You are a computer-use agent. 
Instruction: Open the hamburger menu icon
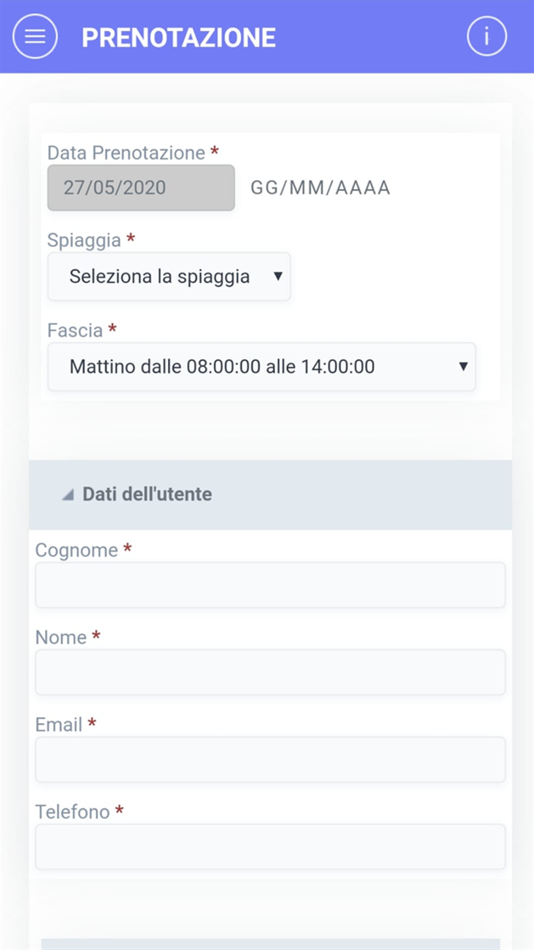35,36
